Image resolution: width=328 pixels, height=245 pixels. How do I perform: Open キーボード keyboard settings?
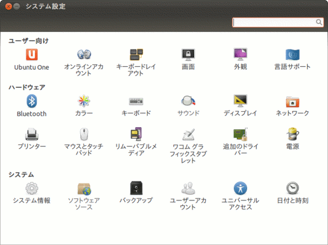coord(136,102)
